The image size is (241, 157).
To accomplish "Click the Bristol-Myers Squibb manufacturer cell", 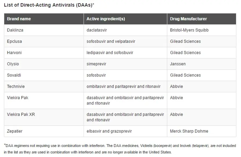I will (x=202, y=30).
